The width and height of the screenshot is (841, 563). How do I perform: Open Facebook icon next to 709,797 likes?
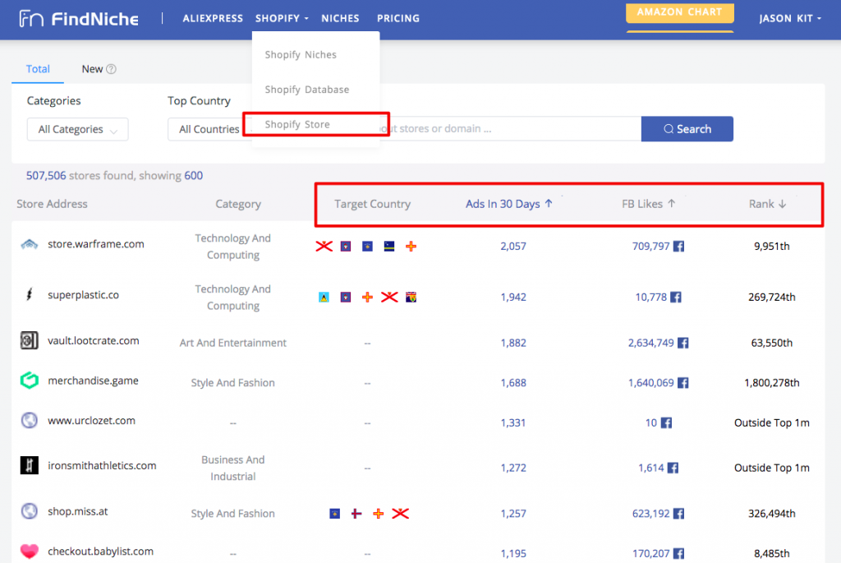click(x=679, y=247)
